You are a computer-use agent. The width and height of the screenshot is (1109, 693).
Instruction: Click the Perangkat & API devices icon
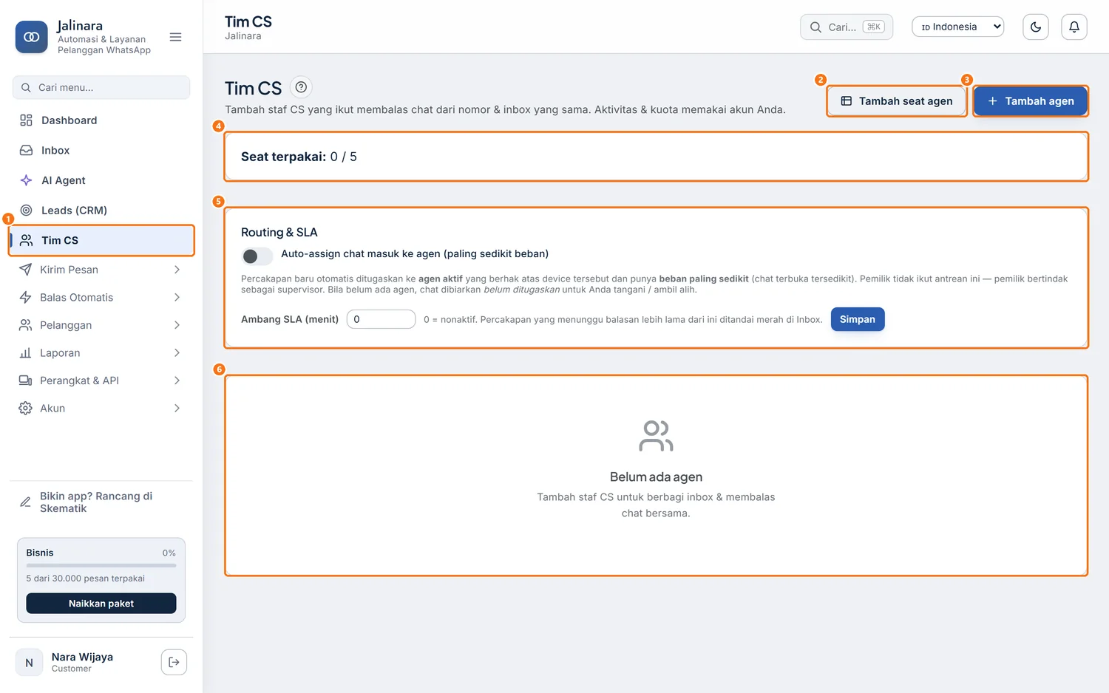(x=25, y=380)
